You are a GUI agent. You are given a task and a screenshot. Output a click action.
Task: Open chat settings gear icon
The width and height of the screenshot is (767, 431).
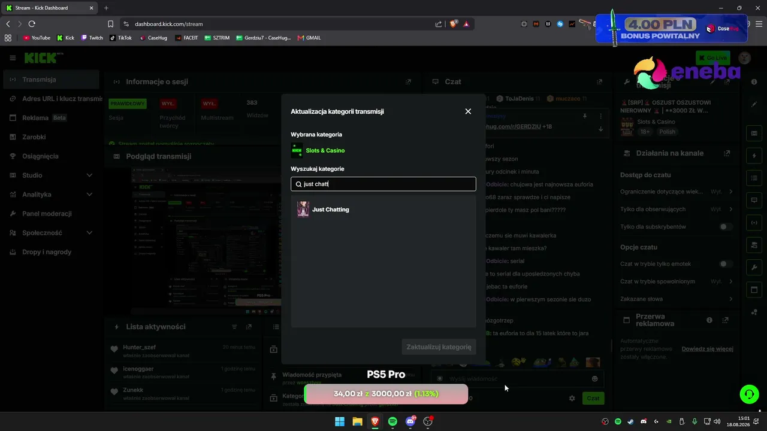572,398
